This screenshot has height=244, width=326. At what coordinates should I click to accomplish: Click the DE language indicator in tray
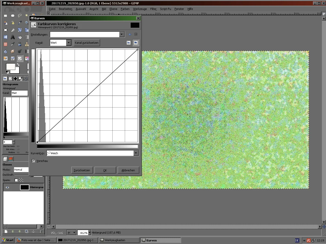click(x=297, y=240)
